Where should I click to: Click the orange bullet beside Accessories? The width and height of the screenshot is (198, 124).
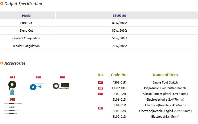(2, 63)
